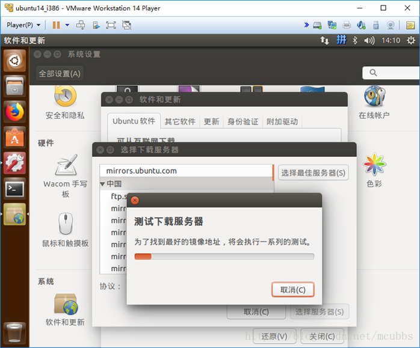Viewport: 420px width, 348px height.
Task: Open the Player(P) menu
Action: pos(23,25)
